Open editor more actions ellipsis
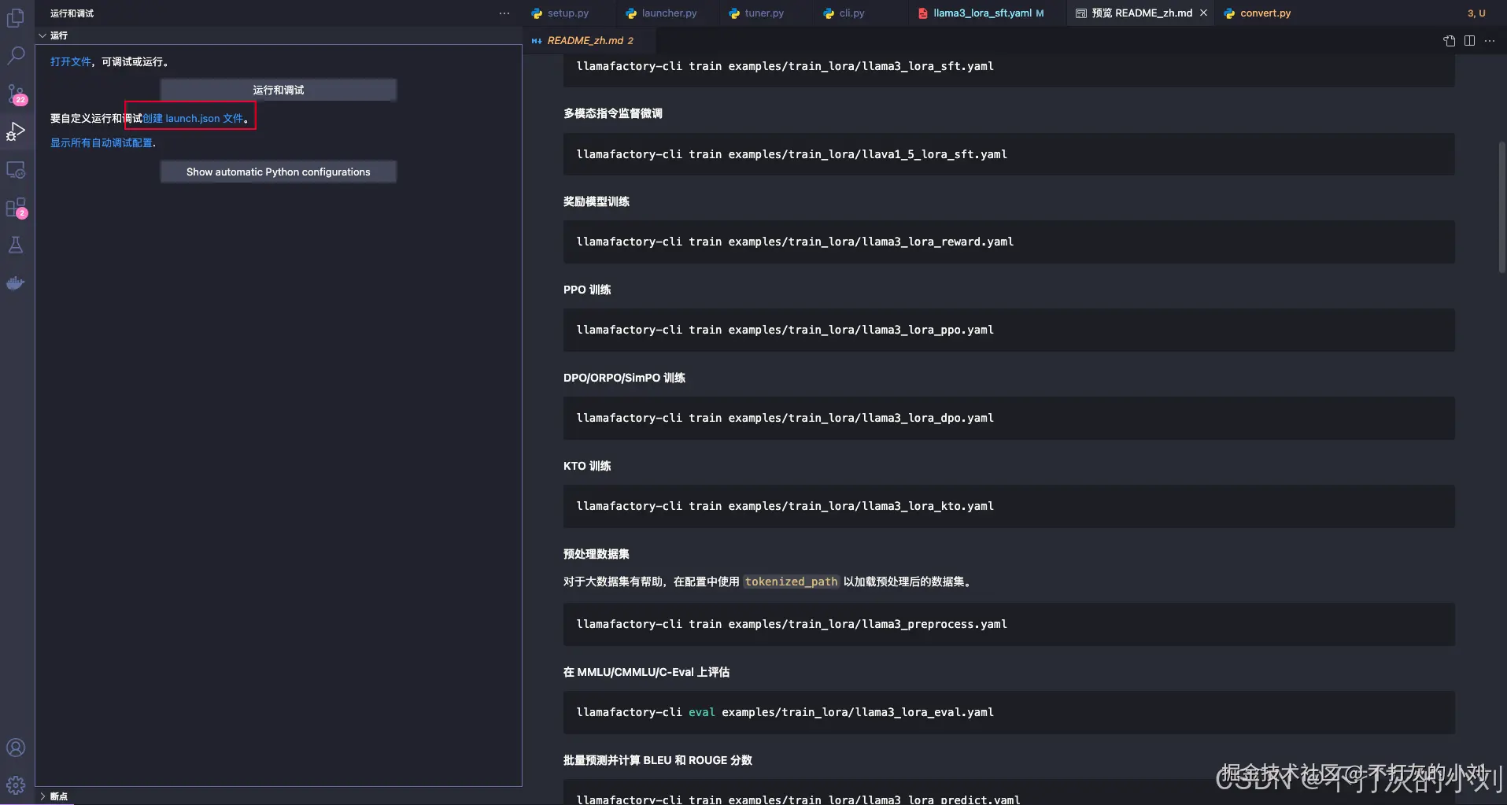1507x805 pixels. pyautogui.click(x=1490, y=41)
